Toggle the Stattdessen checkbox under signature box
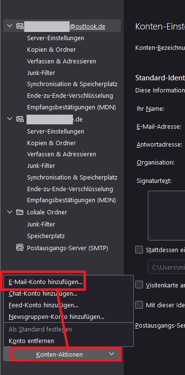This screenshot has height=375, width=185. pyautogui.click(x=139, y=250)
